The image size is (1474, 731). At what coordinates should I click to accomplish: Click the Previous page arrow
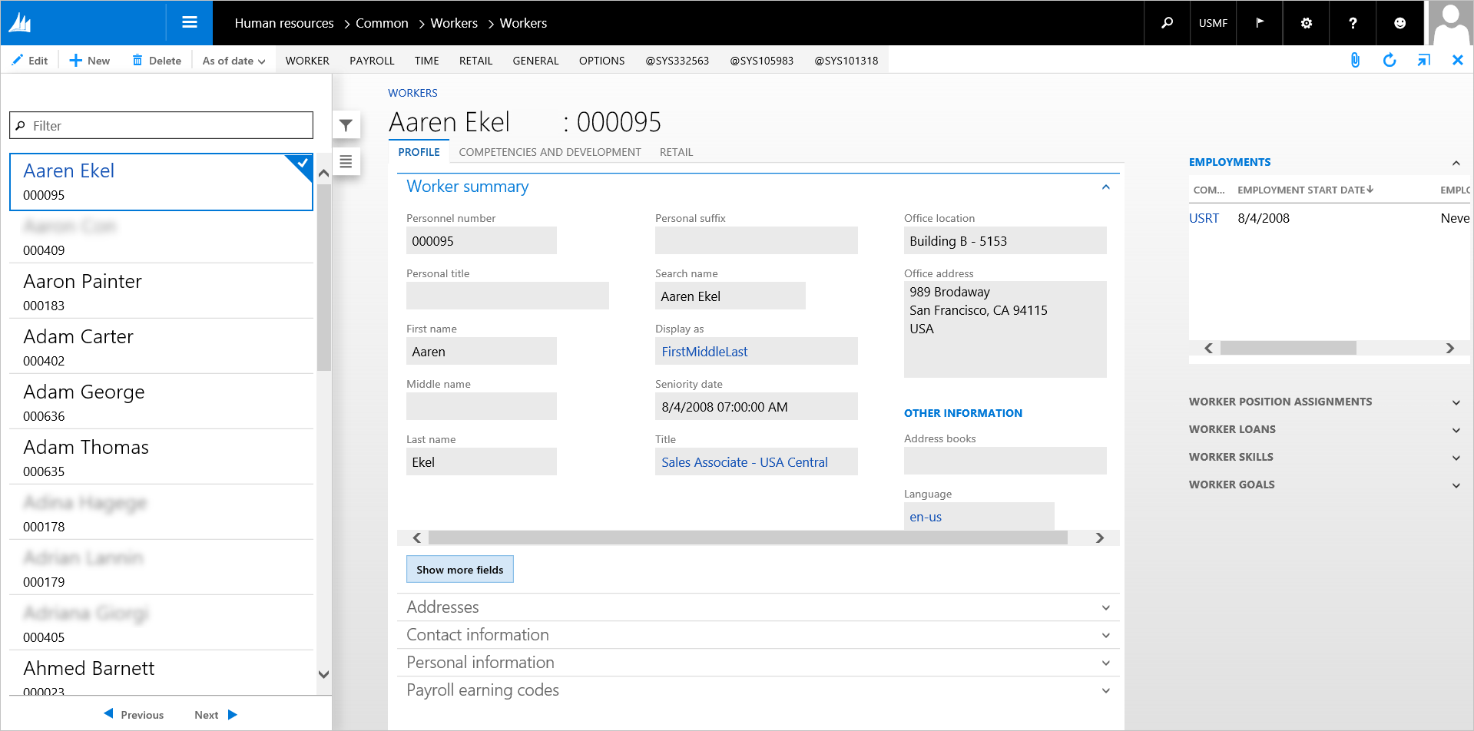point(134,714)
